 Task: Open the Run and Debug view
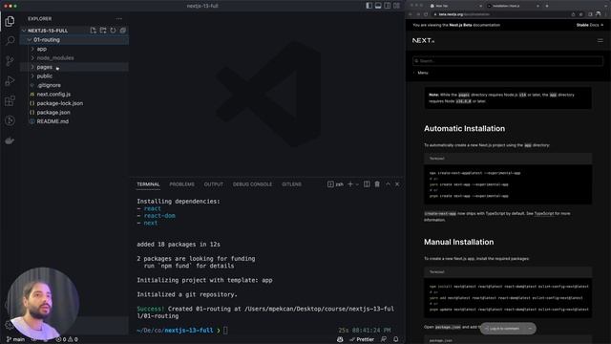pos(10,80)
